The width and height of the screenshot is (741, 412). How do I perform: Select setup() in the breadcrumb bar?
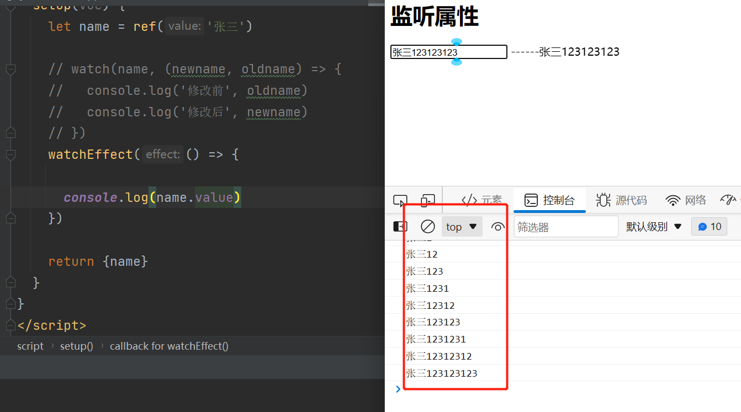tap(77, 346)
